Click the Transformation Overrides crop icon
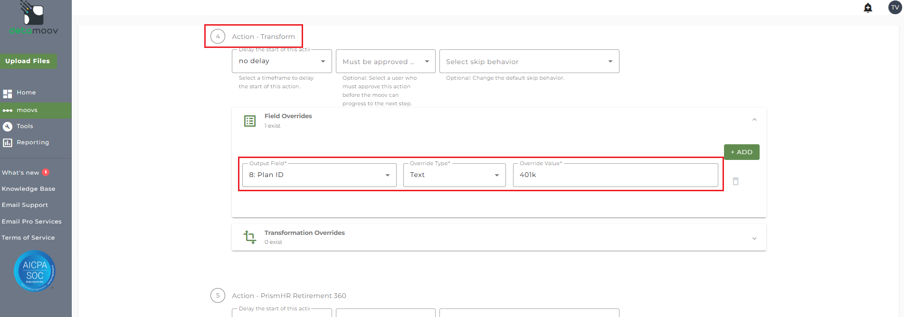This screenshot has height=317, width=904. coord(250,237)
